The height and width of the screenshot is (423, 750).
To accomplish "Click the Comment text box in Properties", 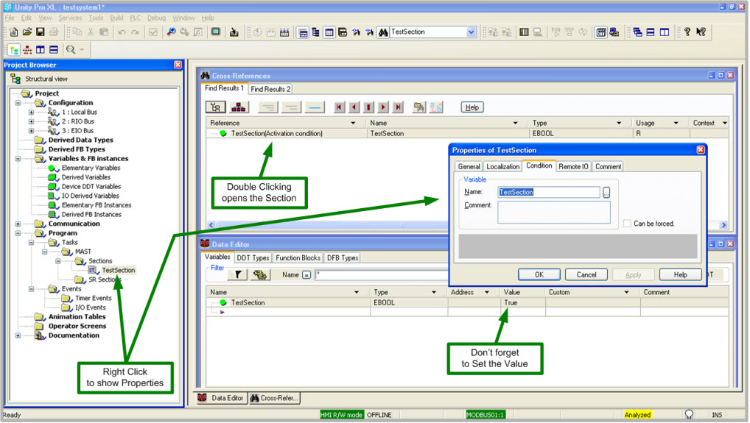I will click(553, 212).
